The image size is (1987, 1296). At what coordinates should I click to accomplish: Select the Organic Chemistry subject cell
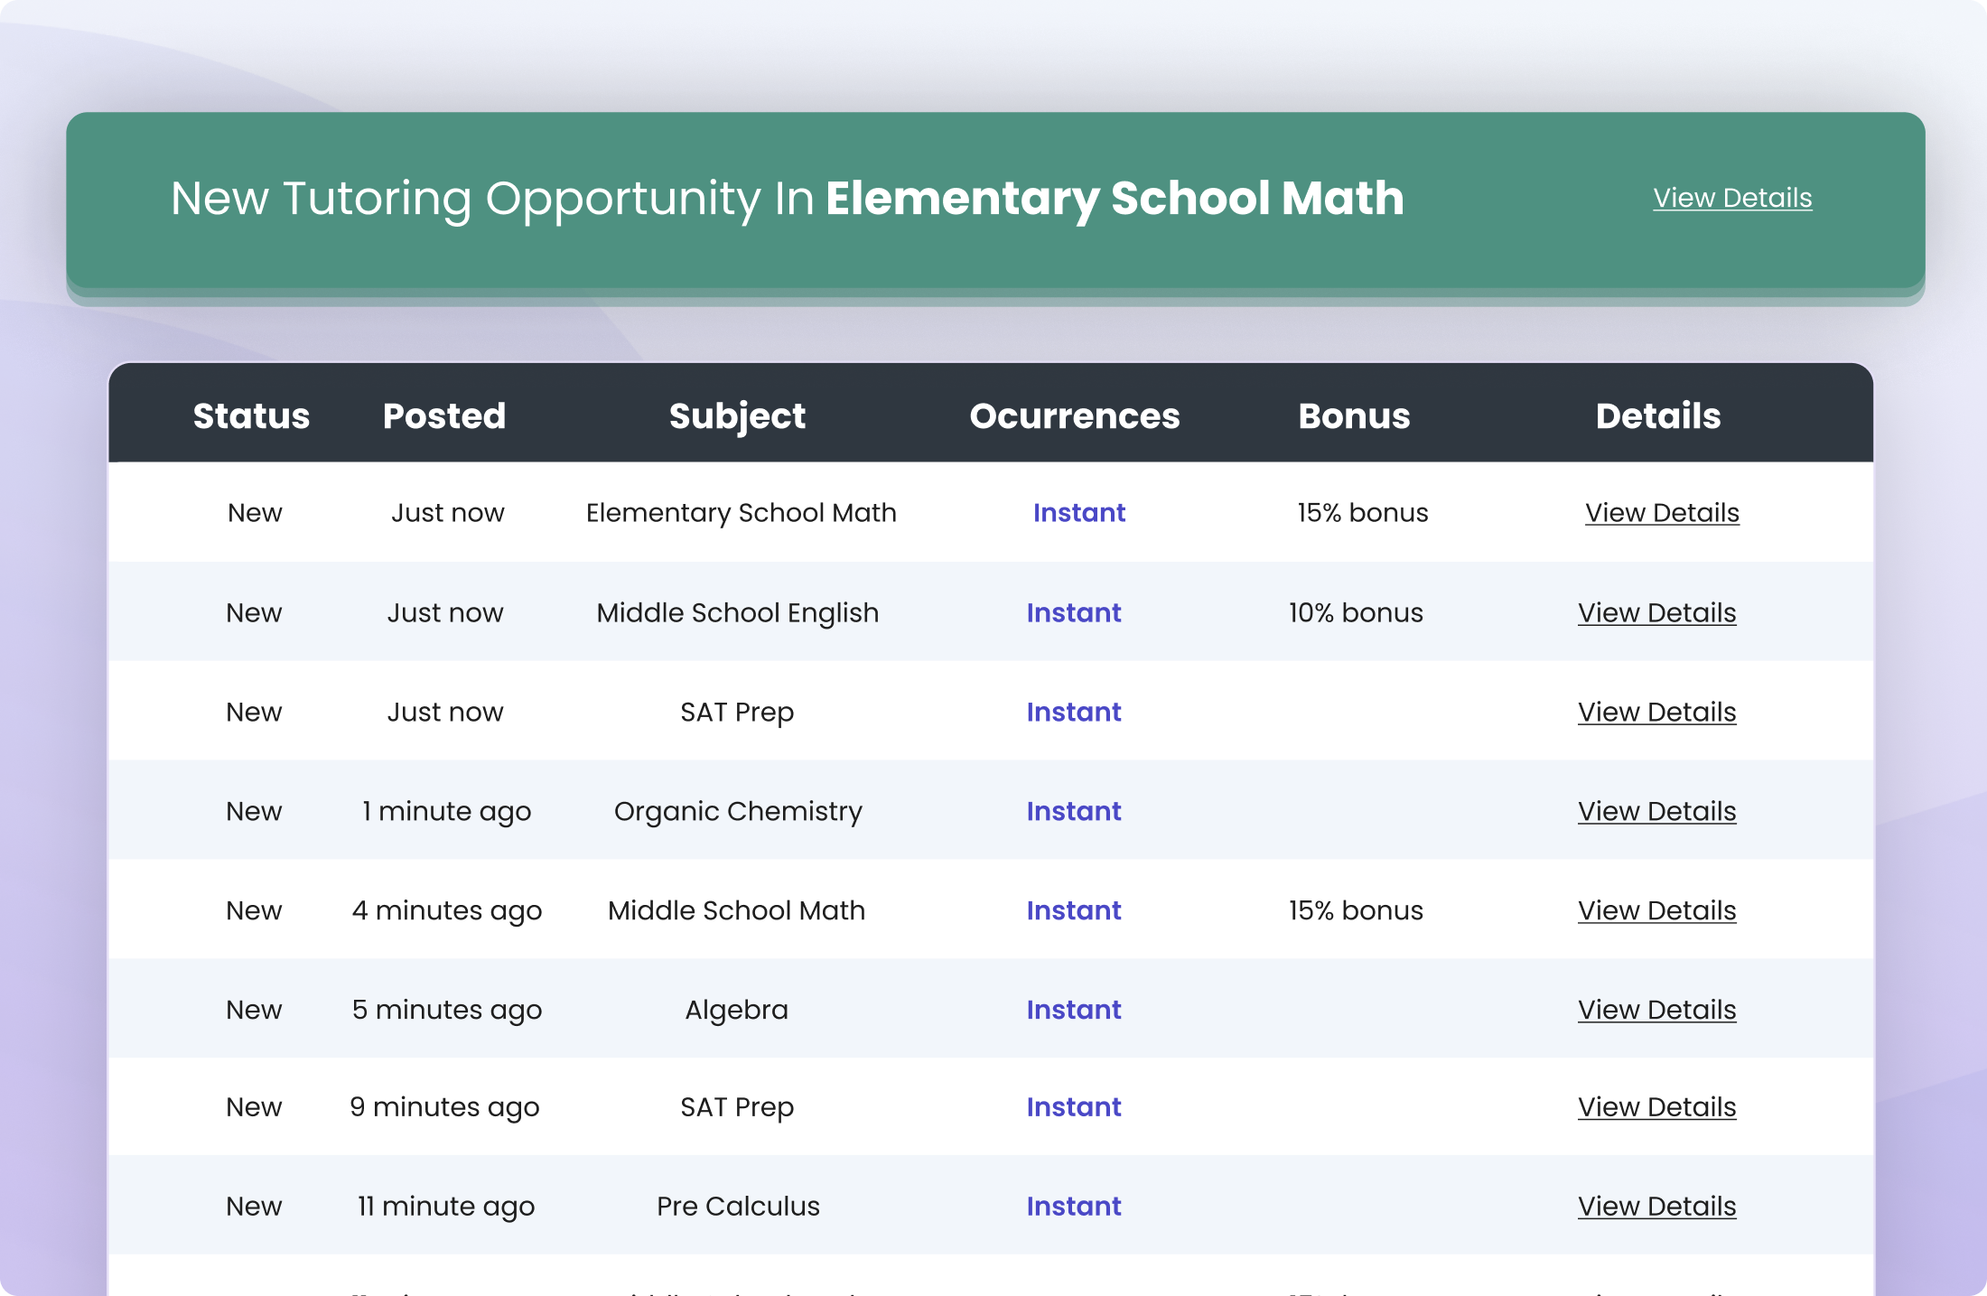[738, 812]
